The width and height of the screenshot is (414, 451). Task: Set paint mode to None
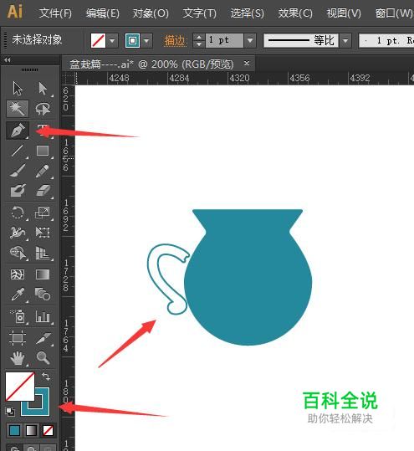click(48, 431)
